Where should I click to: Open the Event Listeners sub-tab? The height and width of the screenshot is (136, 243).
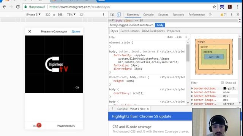[x=130, y=31]
